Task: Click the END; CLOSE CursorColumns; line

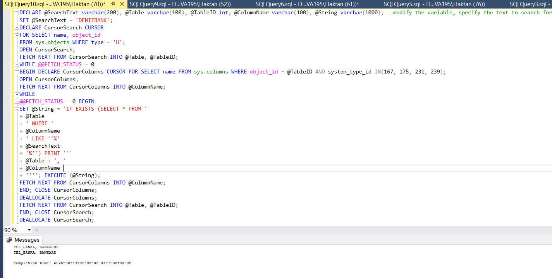Action: click(x=58, y=190)
